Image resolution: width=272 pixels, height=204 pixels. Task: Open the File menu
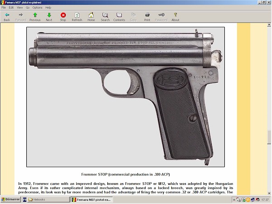pyautogui.click(x=4, y=7)
